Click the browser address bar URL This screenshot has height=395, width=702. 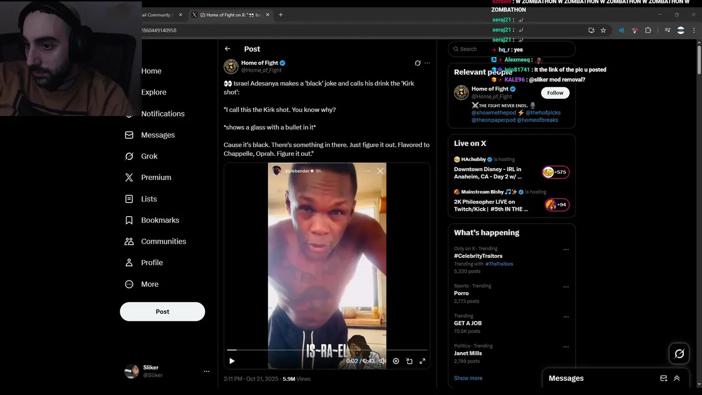click(x=159, y=31)
